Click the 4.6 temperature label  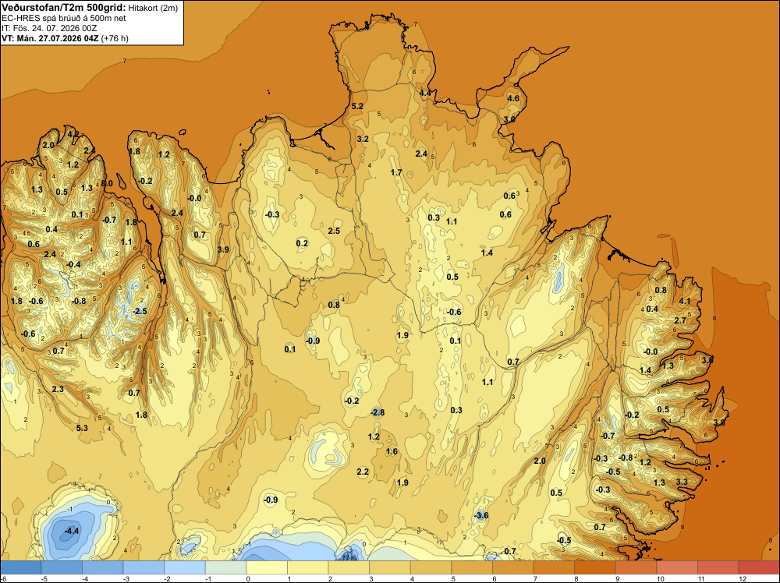click(513, 98)
